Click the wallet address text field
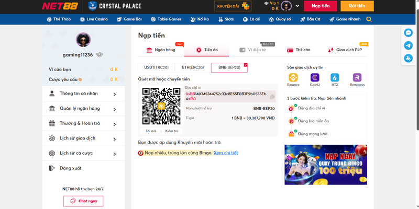This screenshot has width=419, height=209. (x=230, y=97)
